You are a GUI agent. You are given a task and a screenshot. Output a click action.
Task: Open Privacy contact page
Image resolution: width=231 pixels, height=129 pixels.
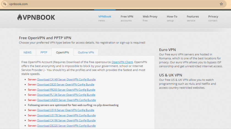pos(213,18)
